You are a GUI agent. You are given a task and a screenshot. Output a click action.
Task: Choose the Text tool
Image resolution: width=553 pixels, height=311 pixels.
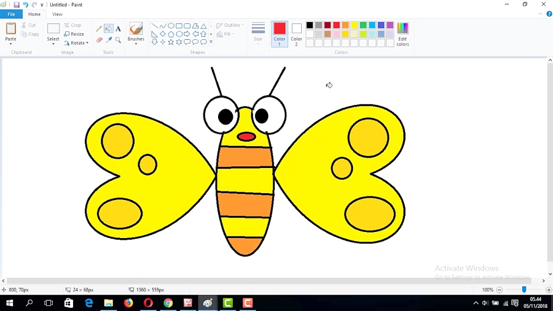pos(118,28)
